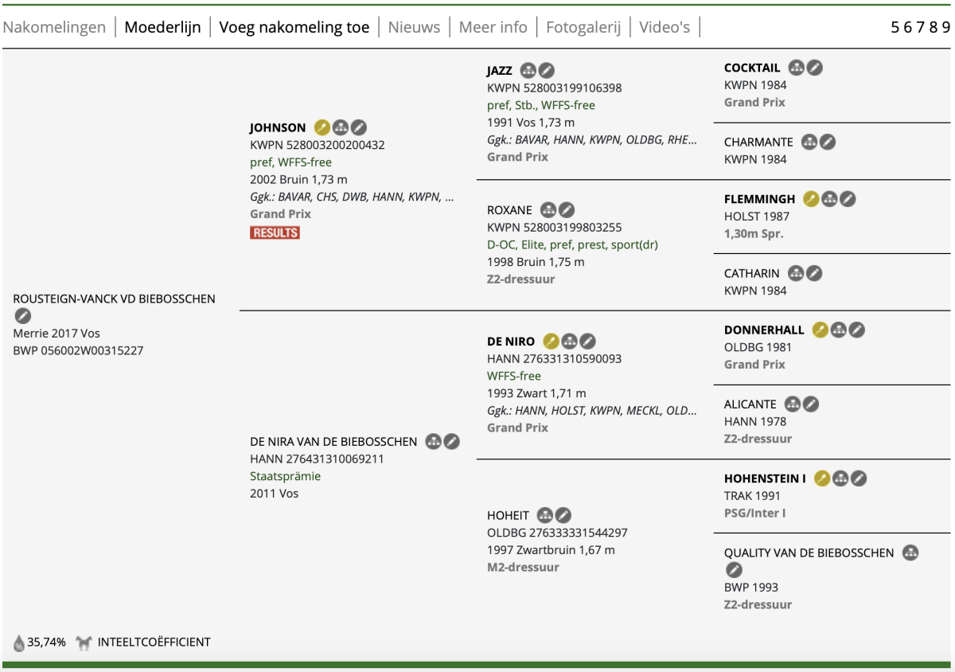Open the COCKTAIL horse name link
This screenshot has width=955, height=672.
coord(752,68)
